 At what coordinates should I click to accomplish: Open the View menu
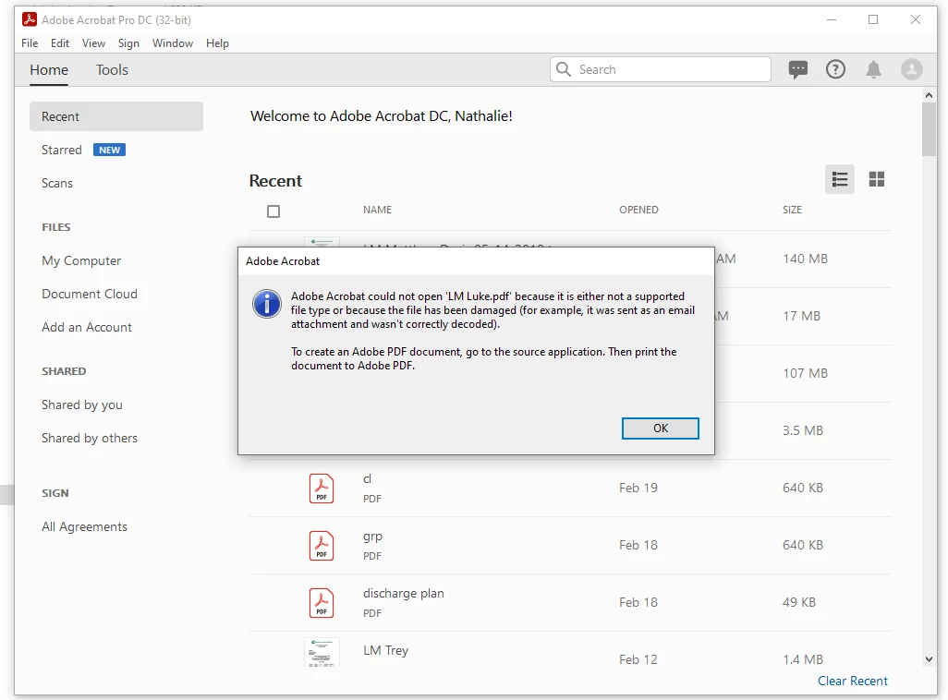(x=93, y=42)
